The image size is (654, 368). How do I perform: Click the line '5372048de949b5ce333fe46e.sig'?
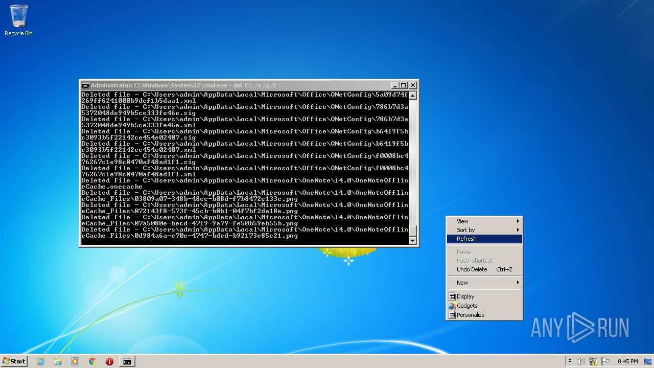138,113
